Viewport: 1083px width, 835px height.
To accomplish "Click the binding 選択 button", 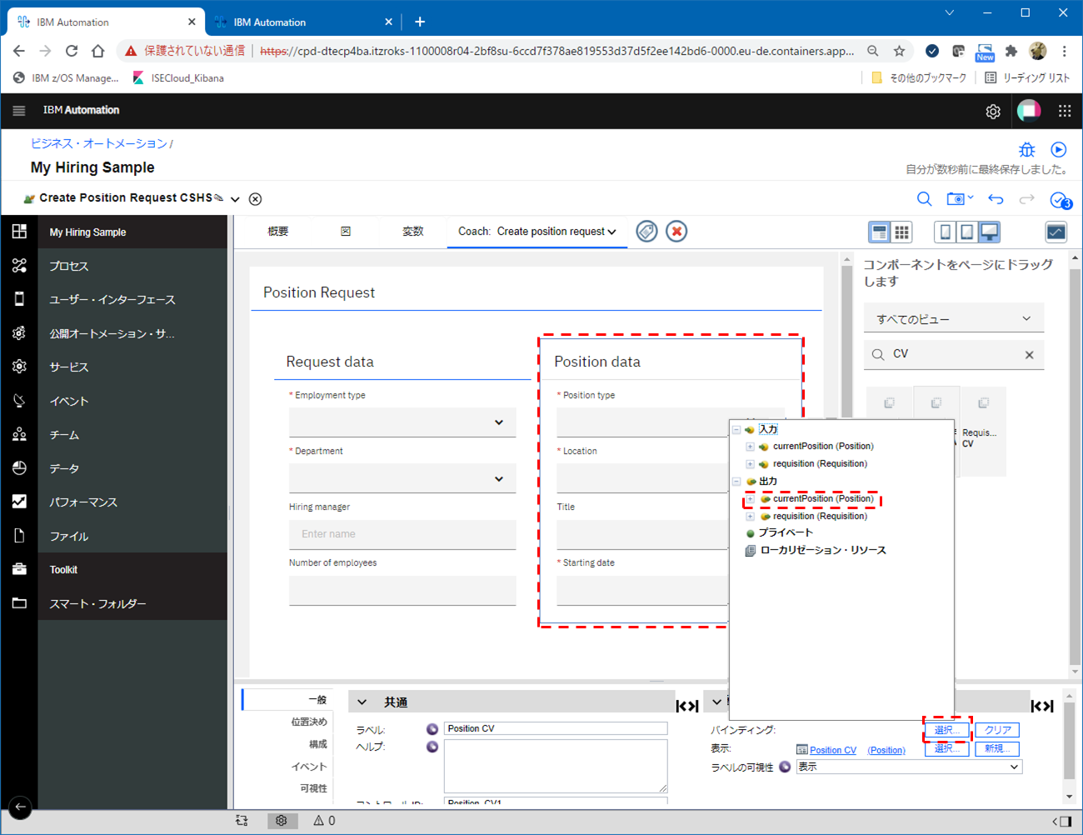I will (x=947, y=730).
